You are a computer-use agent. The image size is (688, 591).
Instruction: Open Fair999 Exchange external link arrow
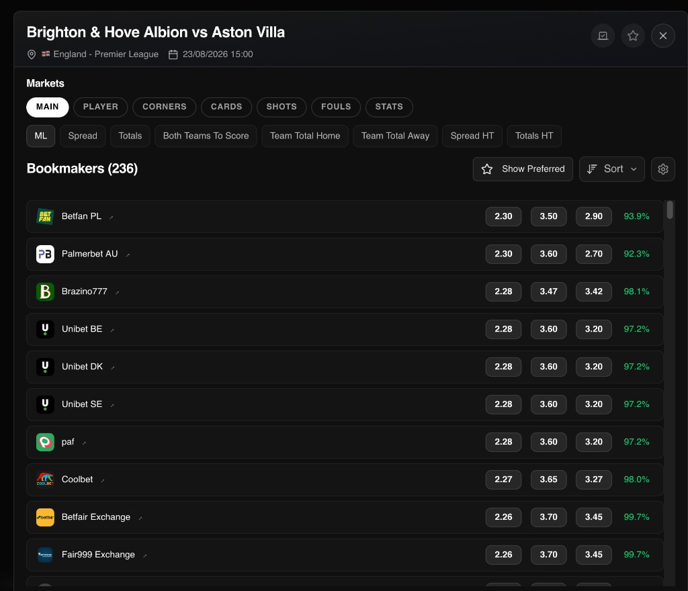pos(145,555)
